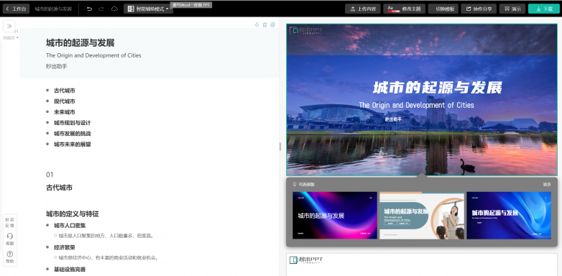
Task: Click the cloud save icon
Action: coord(114,9)
